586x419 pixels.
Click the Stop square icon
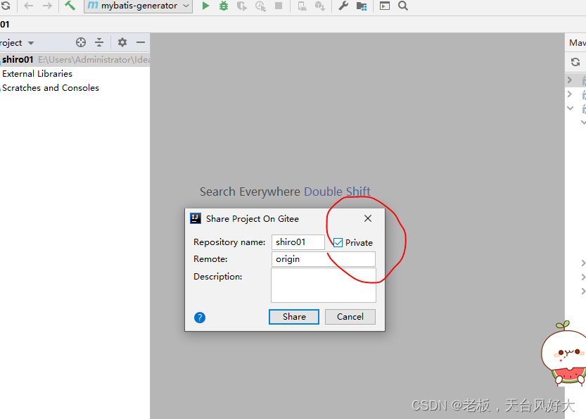click(279, 6)
